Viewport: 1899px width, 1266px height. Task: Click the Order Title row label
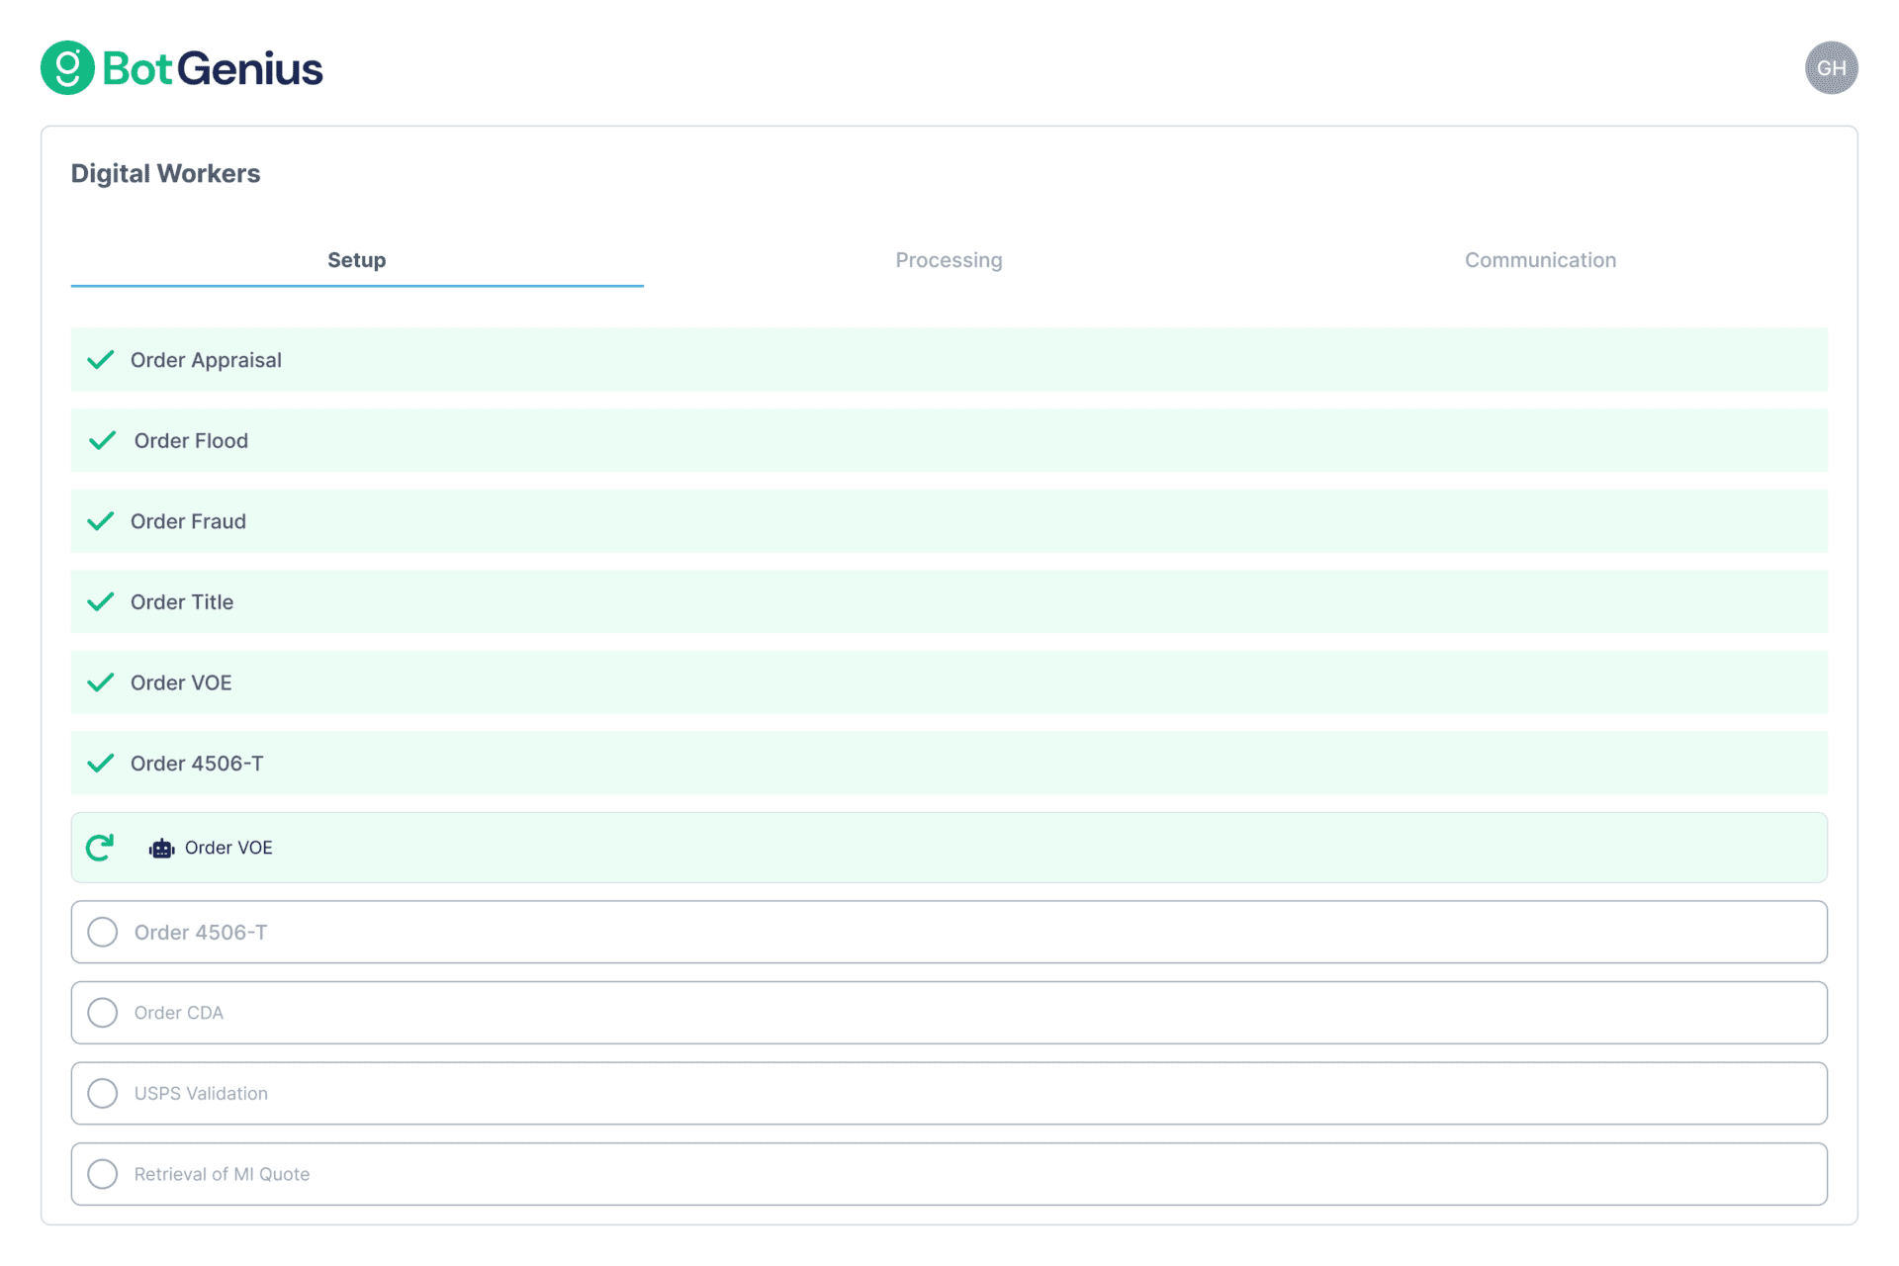(x=182, y=602)
